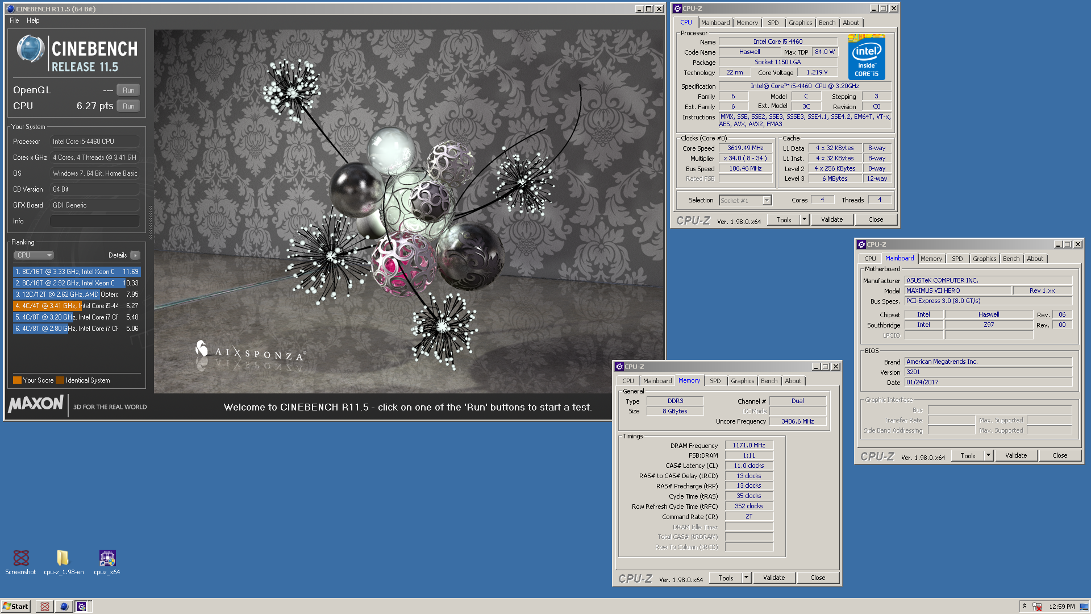Select ranking row 6 Core i7 5.06
Image resolution: width=1091 pixels, height=614 pixels.
76,329
